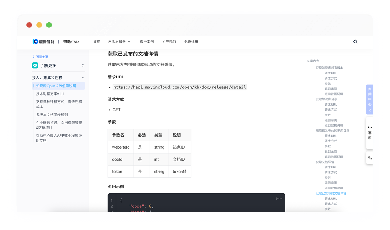The image size is (390, 230).
Task: Jump to 获取知识库所有版本 in the outline
Action: (329, 68)
